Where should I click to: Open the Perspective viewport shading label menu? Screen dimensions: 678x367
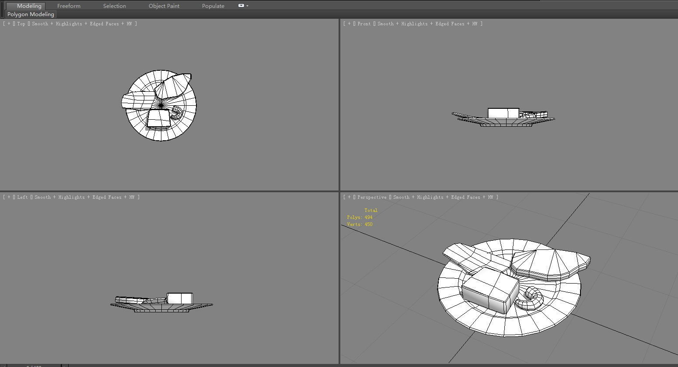pos(443,197)
